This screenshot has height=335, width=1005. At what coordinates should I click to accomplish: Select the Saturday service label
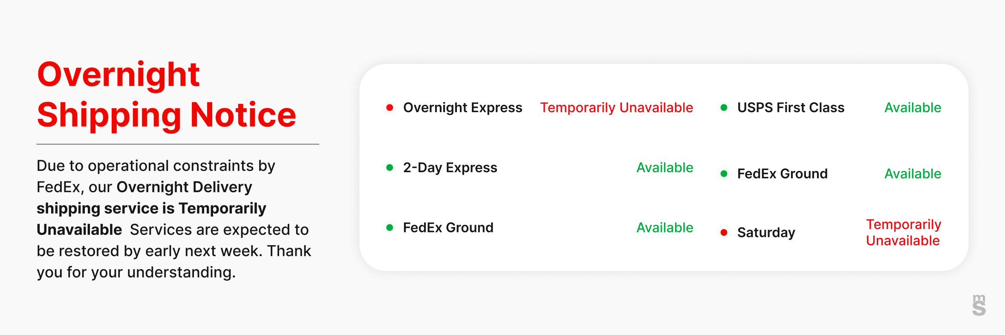[x=766, y=233]
